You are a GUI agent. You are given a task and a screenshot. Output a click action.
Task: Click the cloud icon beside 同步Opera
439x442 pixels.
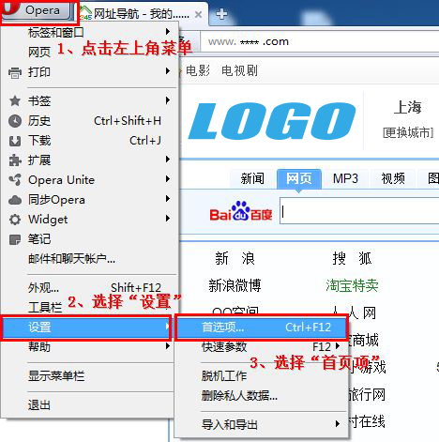[x=15, y=200]
